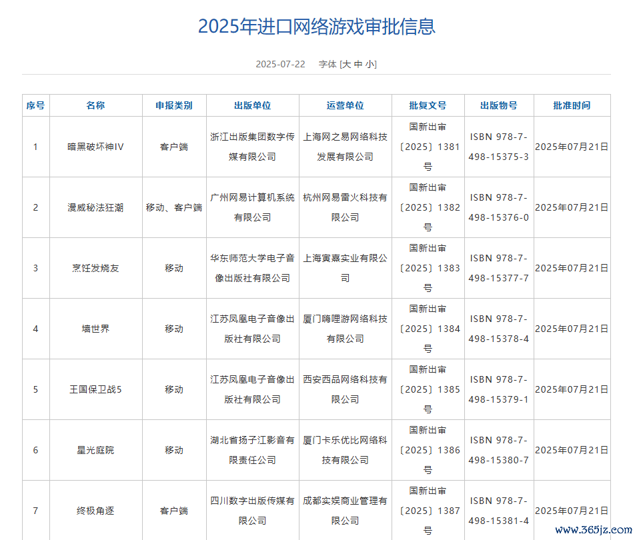Click the 序号 column header
637x540 pixels.
tap(35, 105)
